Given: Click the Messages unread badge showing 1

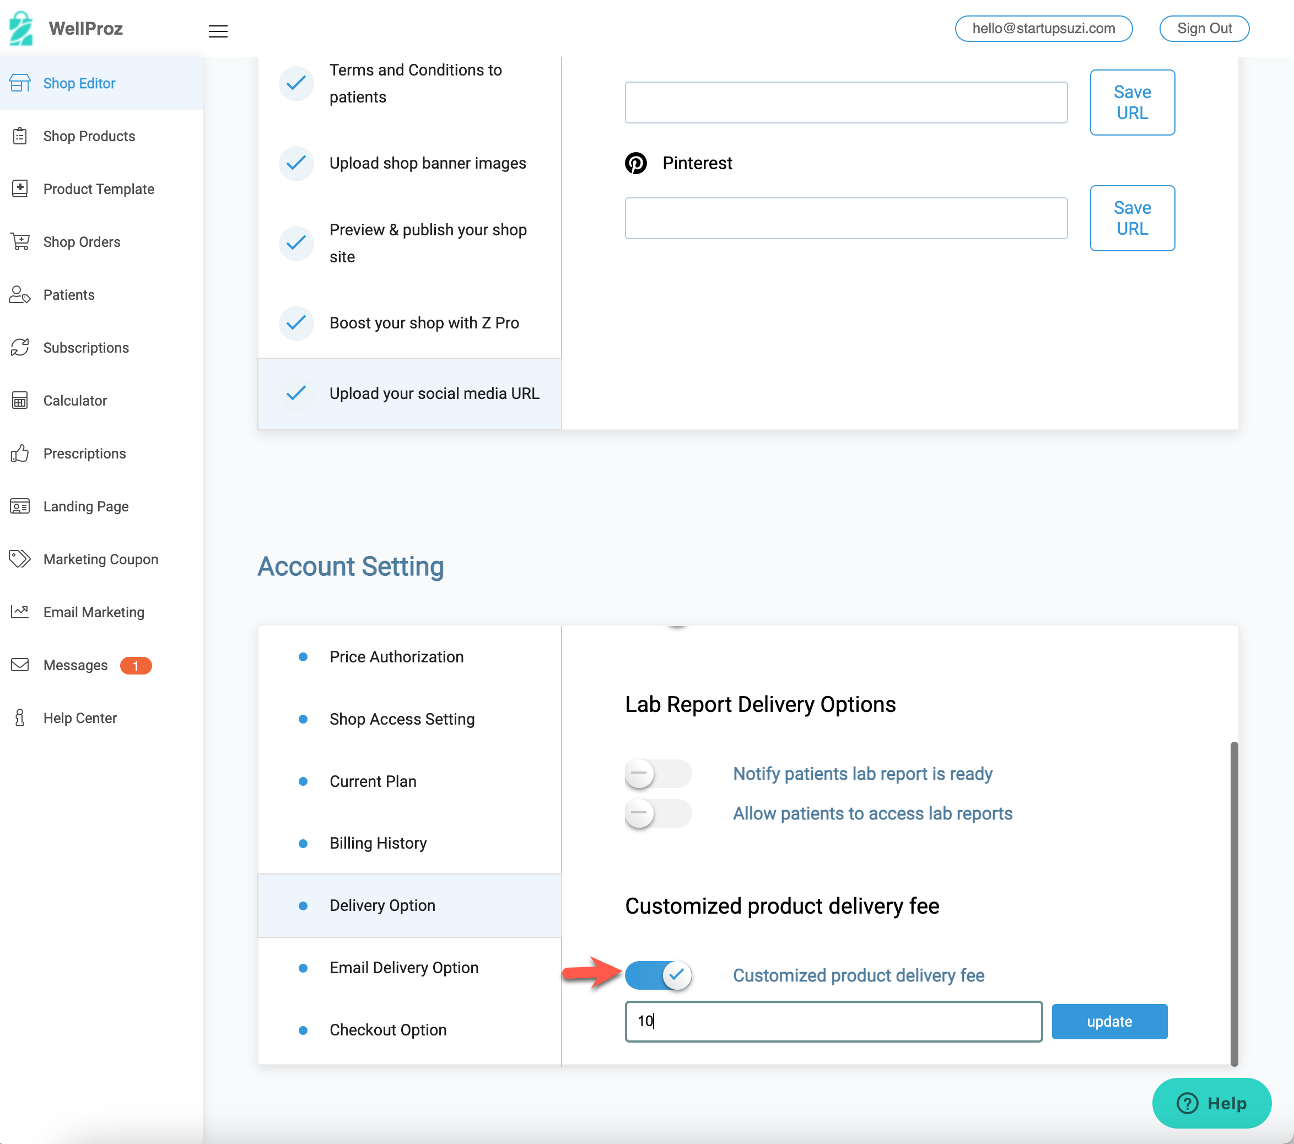Looking at the screenshot, I should coord(136,665).
